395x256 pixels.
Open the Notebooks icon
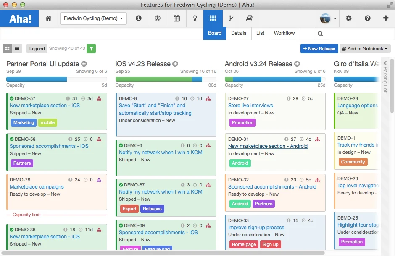249,18
